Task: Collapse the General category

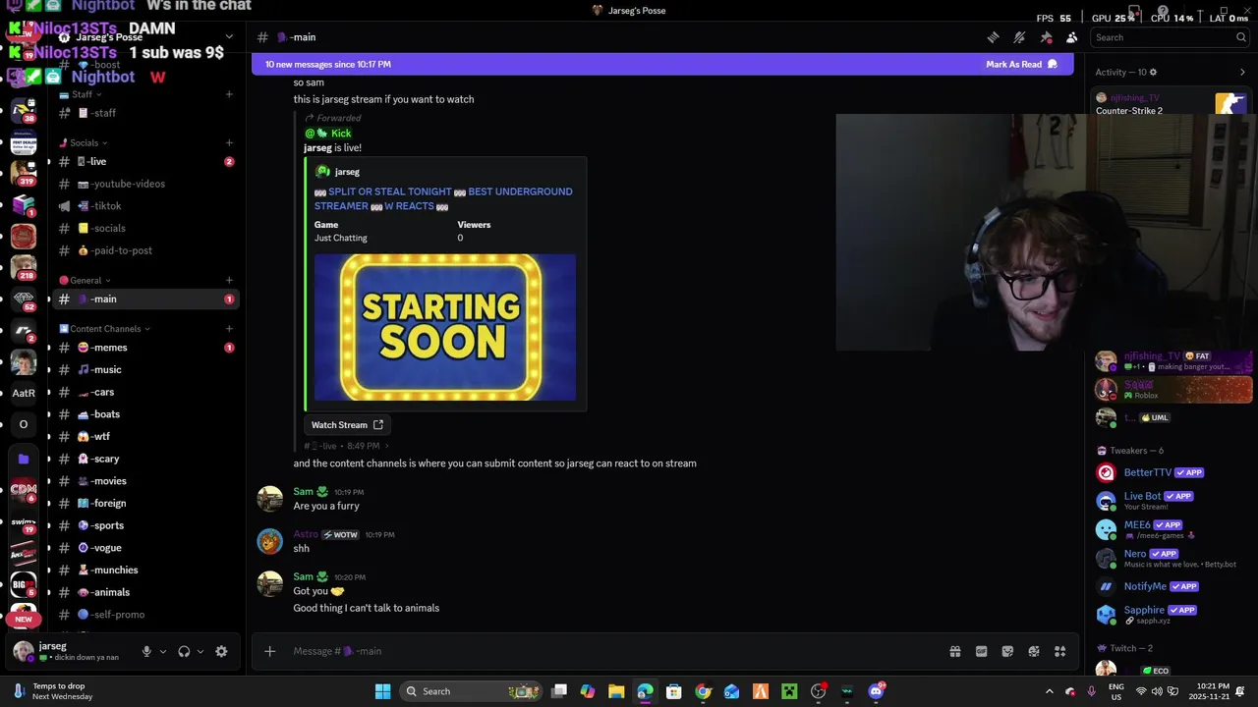Action: click(x=86, y=280)
